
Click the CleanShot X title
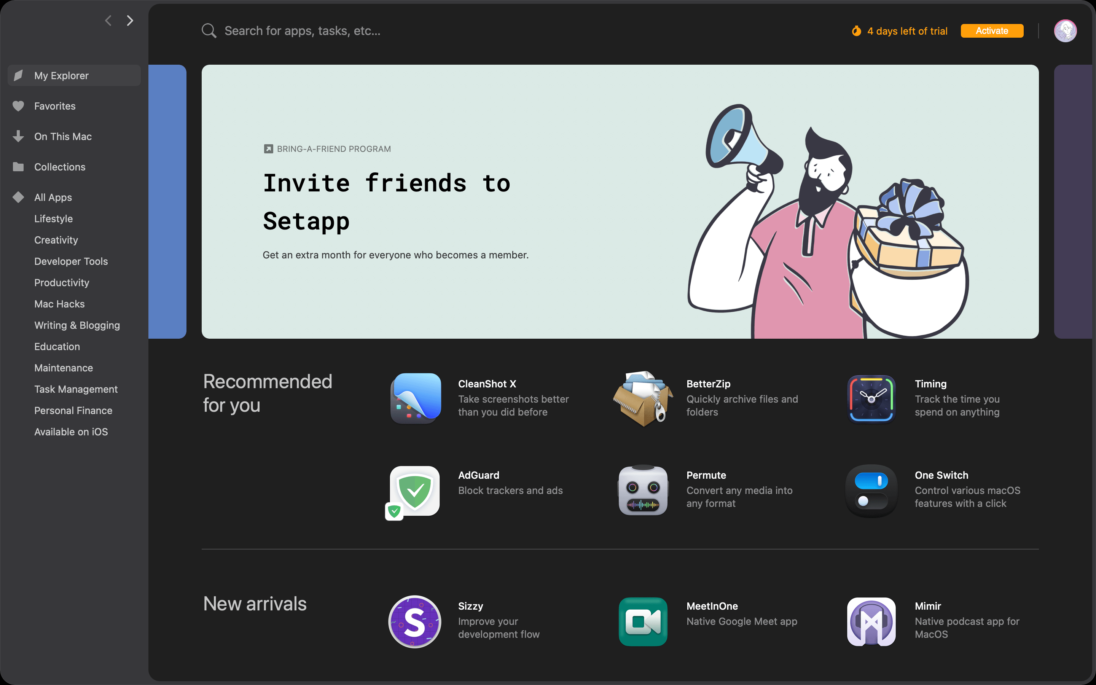pos(487,384)
